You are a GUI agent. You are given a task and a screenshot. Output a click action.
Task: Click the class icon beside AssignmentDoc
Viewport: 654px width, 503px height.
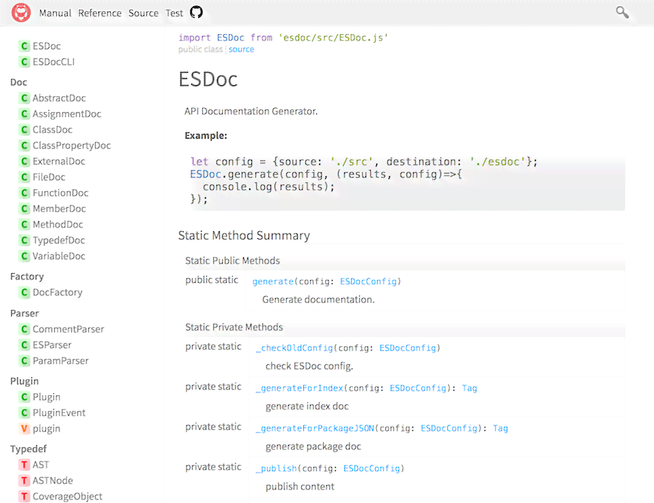coord(24,114)
